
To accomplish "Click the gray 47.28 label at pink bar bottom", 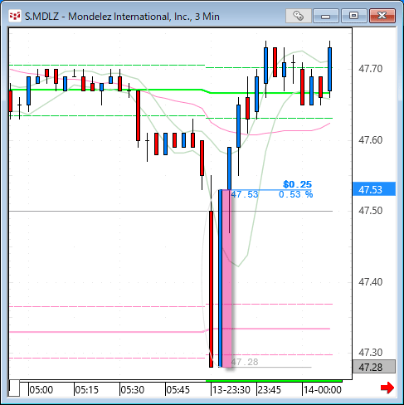I will point(245,362).
